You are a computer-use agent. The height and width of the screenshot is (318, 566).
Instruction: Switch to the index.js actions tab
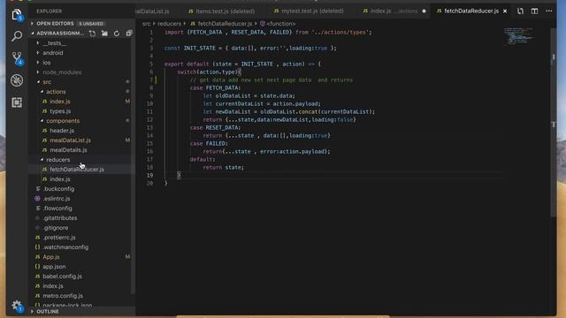[394, 11]
